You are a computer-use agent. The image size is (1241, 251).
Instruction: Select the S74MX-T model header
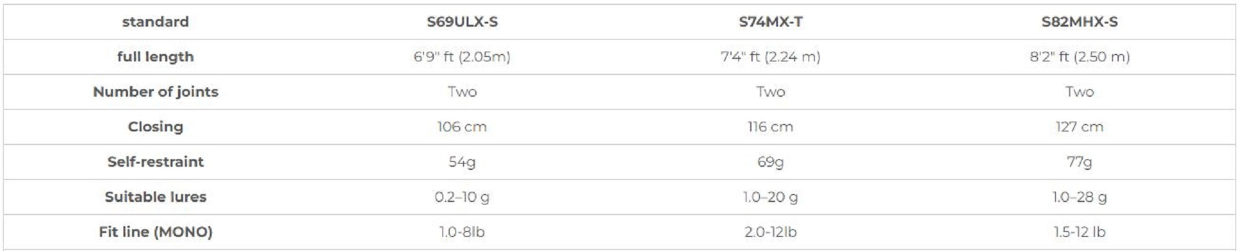771,22
